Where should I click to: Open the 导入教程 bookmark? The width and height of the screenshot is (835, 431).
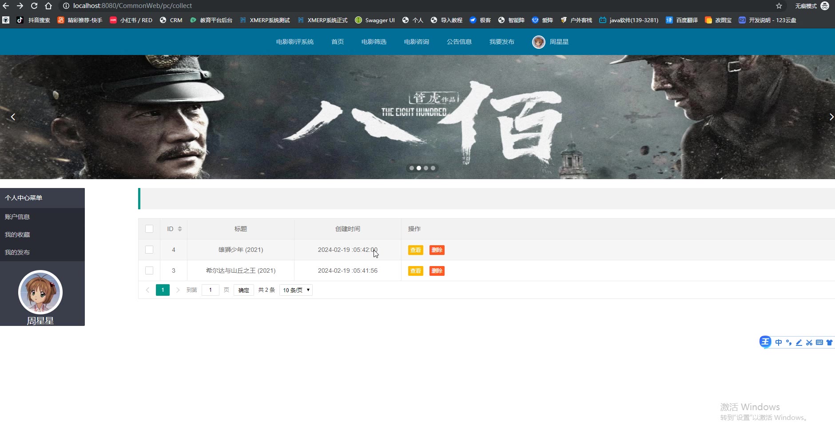pos(446,20)
